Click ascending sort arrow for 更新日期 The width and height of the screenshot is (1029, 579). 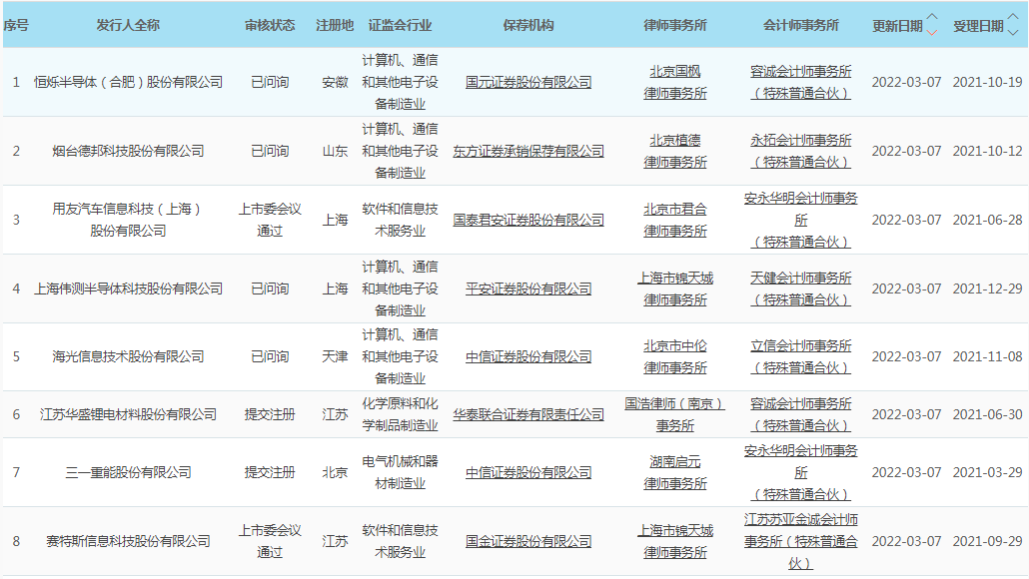932,18
